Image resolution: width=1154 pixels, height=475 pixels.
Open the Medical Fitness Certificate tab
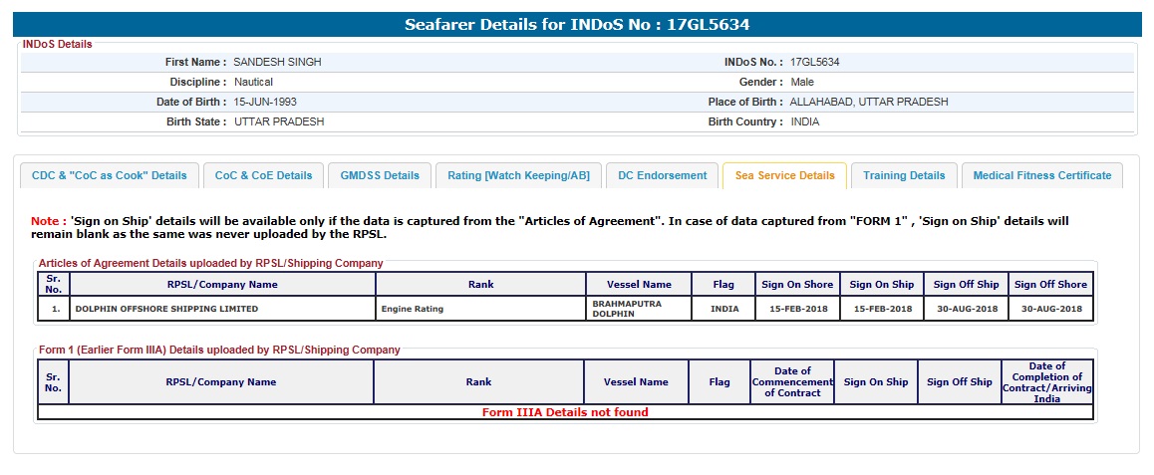(x=1041, y=175)
